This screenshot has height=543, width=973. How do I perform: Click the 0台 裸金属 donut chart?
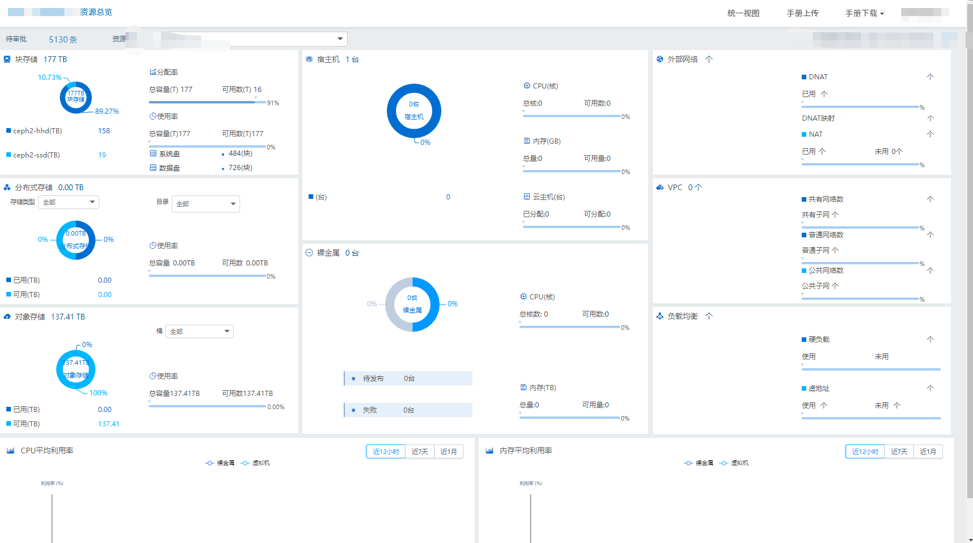(x=412, y=305)
